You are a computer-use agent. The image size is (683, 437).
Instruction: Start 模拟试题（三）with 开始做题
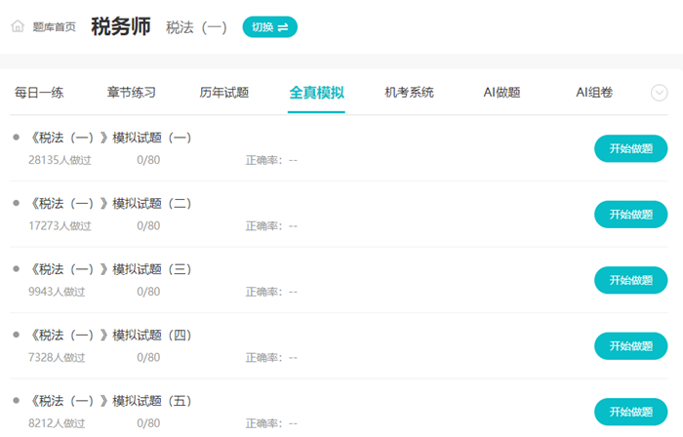(x=630, y=280)
